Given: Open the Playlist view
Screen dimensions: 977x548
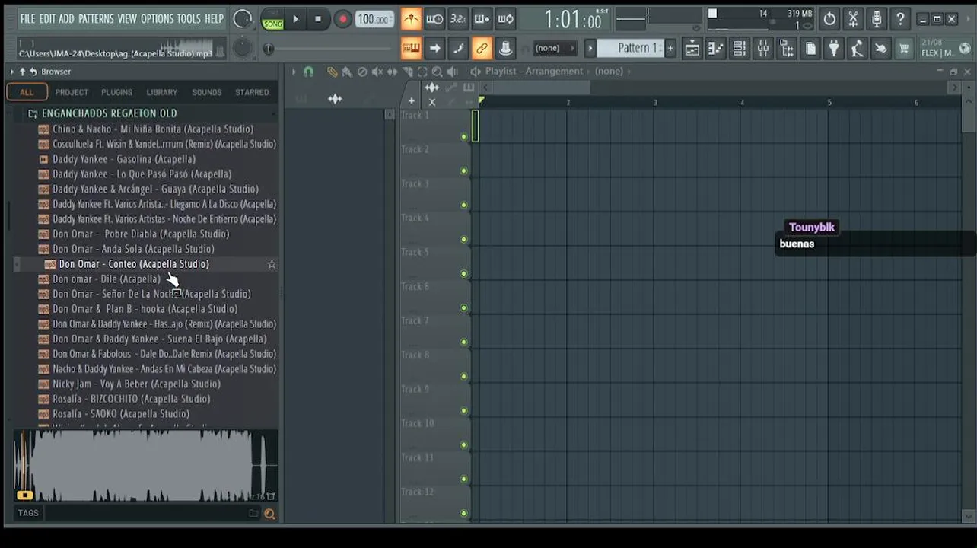Looking at the screenshot, I should 692,49.
